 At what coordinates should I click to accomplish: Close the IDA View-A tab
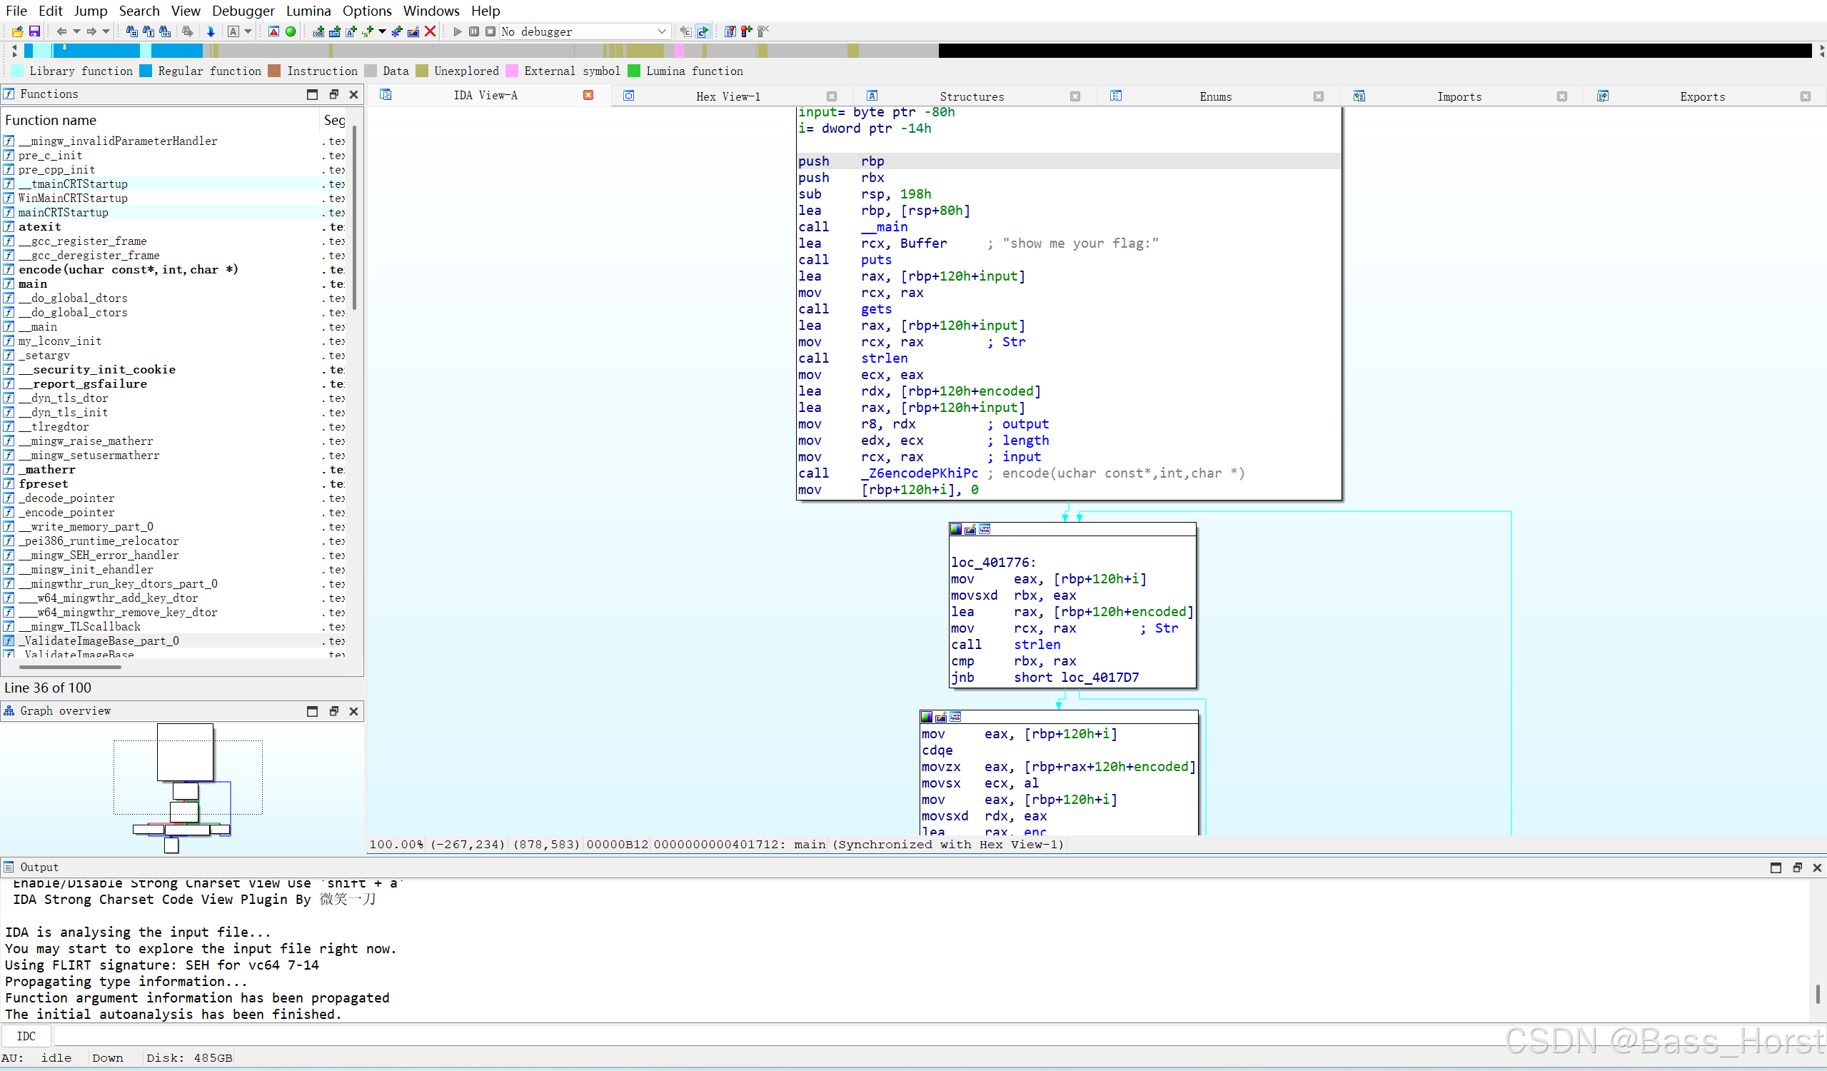(x=588, y=95)
